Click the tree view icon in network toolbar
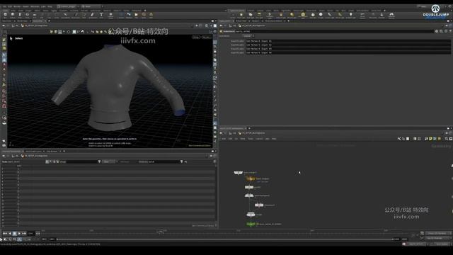453x255 pixels. (403, 139)
